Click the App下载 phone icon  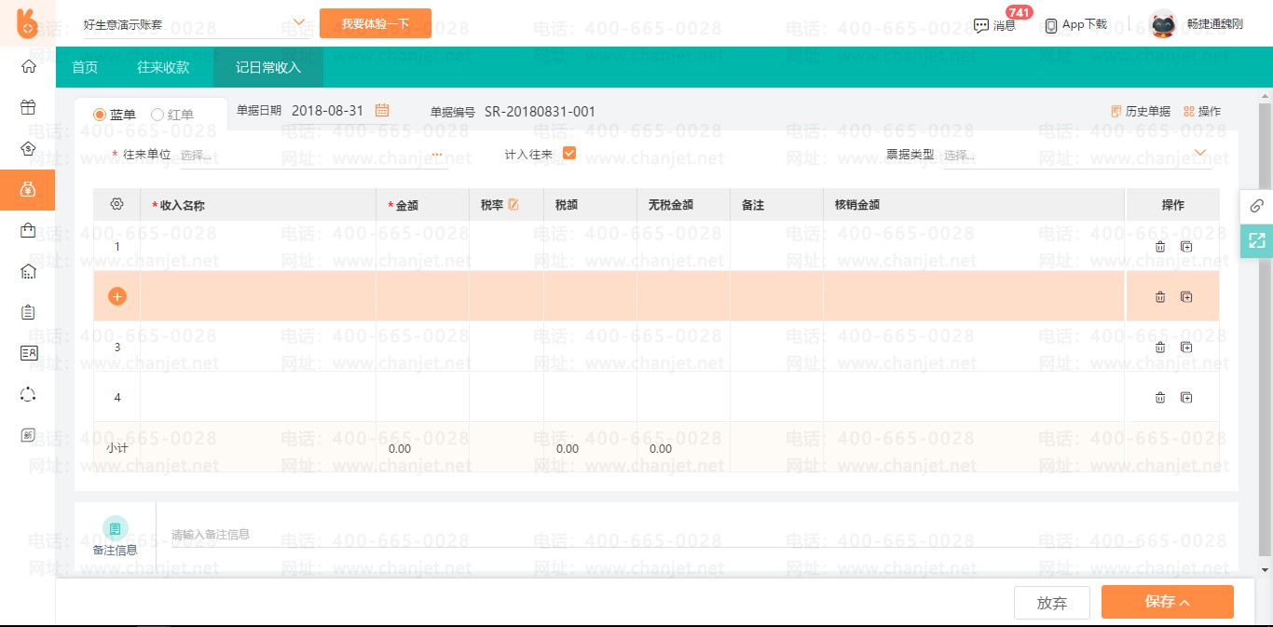(1051, 25)
